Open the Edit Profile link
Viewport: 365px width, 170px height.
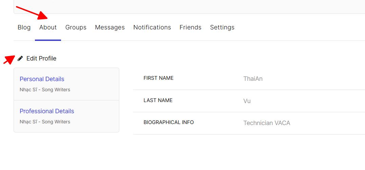(x=41, y=58)
